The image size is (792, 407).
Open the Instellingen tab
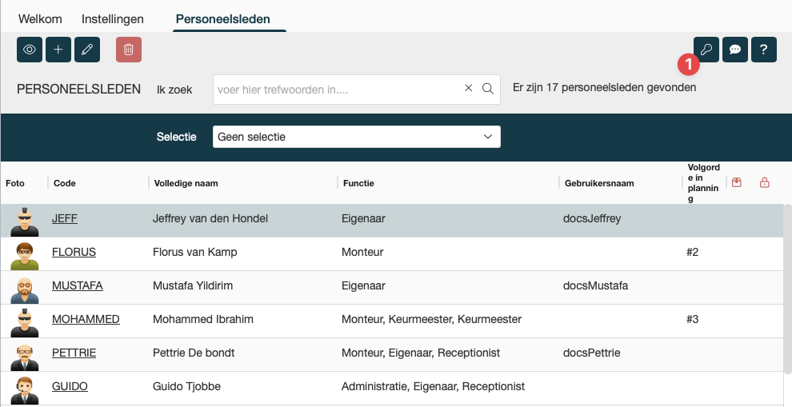click(x=113, y=18)
